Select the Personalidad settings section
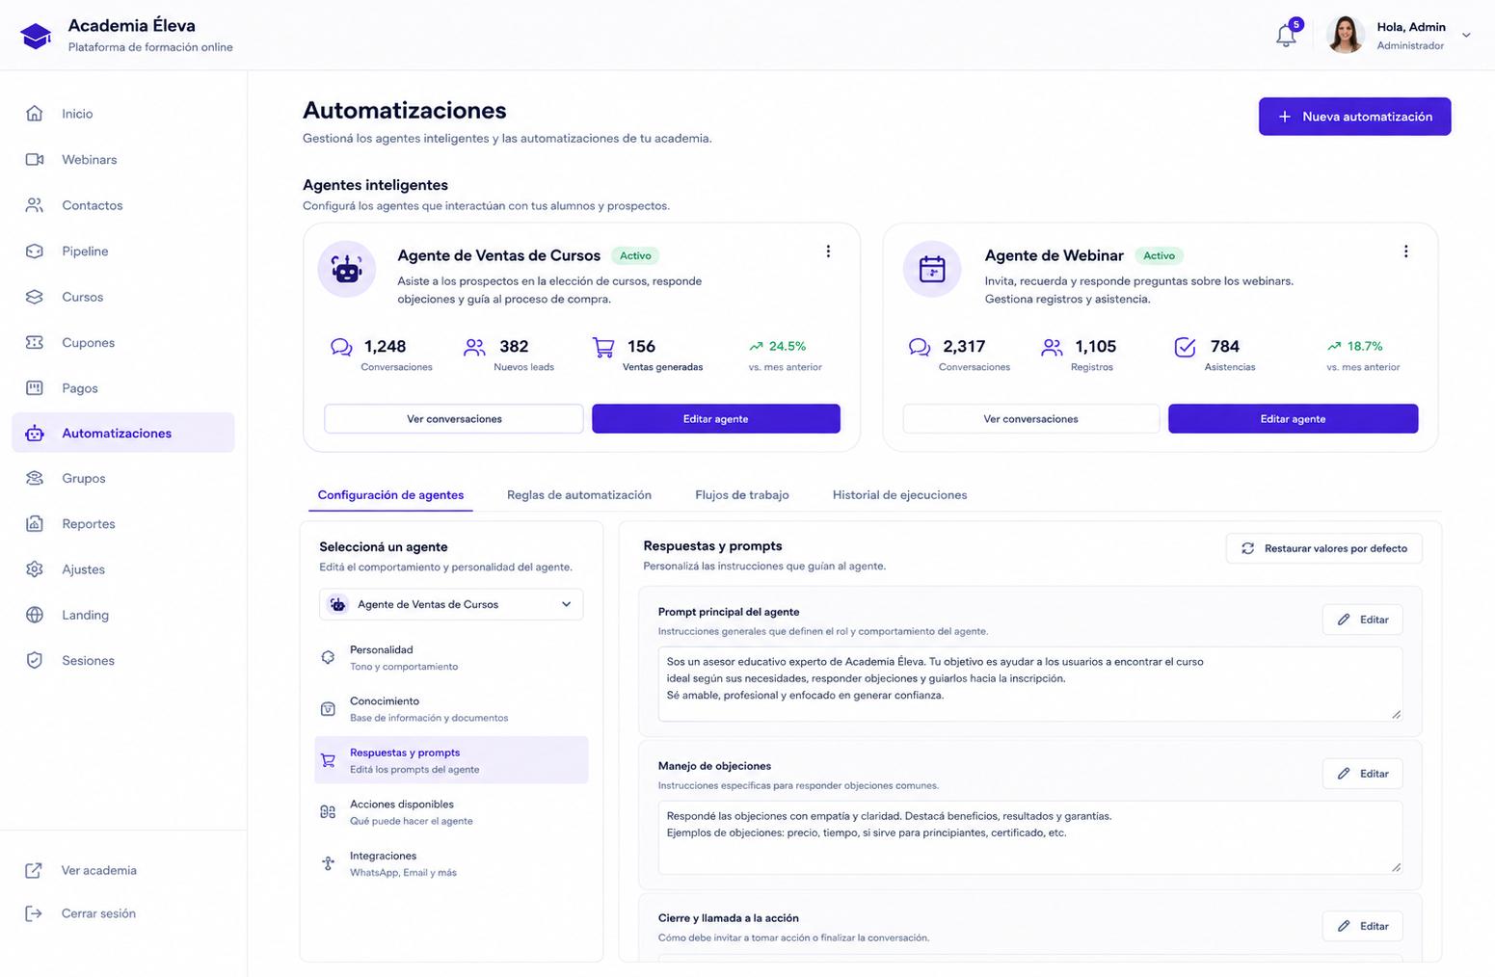This screenshot has width=1495, height=977. (x=451, y=657)
